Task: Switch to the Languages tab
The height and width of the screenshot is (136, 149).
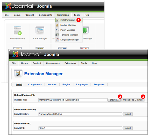Action: (82, 84)
